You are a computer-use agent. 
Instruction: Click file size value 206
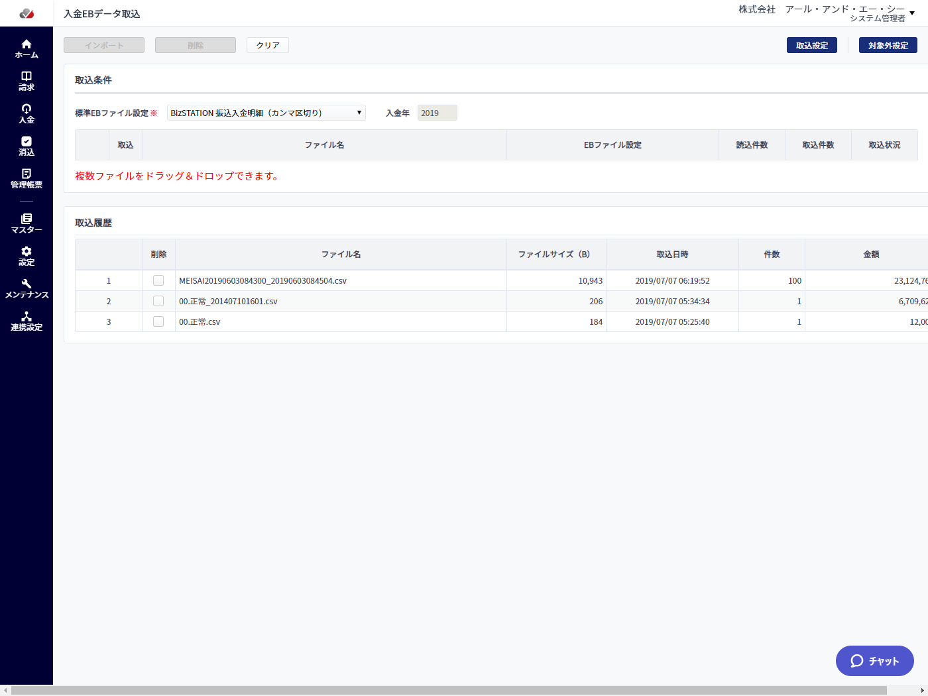(x=596, y=301)
